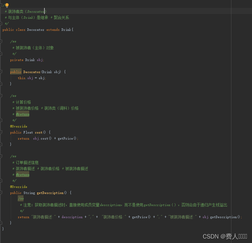Click @Override annotation above cost()

[x=19, y=126]
